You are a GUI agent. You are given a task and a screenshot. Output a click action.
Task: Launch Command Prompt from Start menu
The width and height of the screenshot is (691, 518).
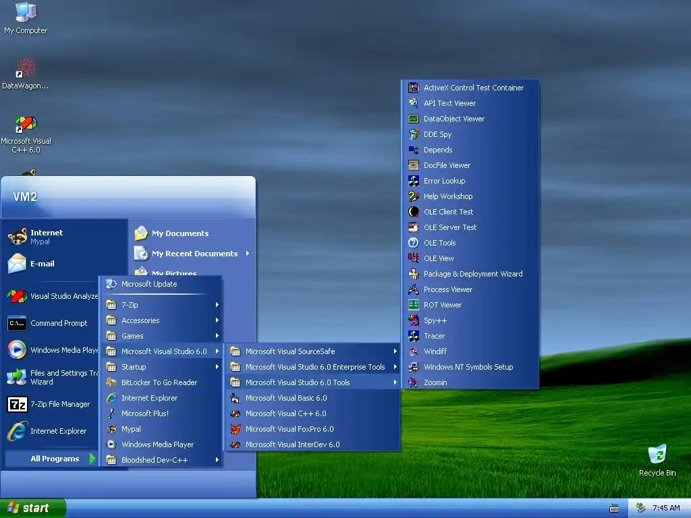pos(51,323)
